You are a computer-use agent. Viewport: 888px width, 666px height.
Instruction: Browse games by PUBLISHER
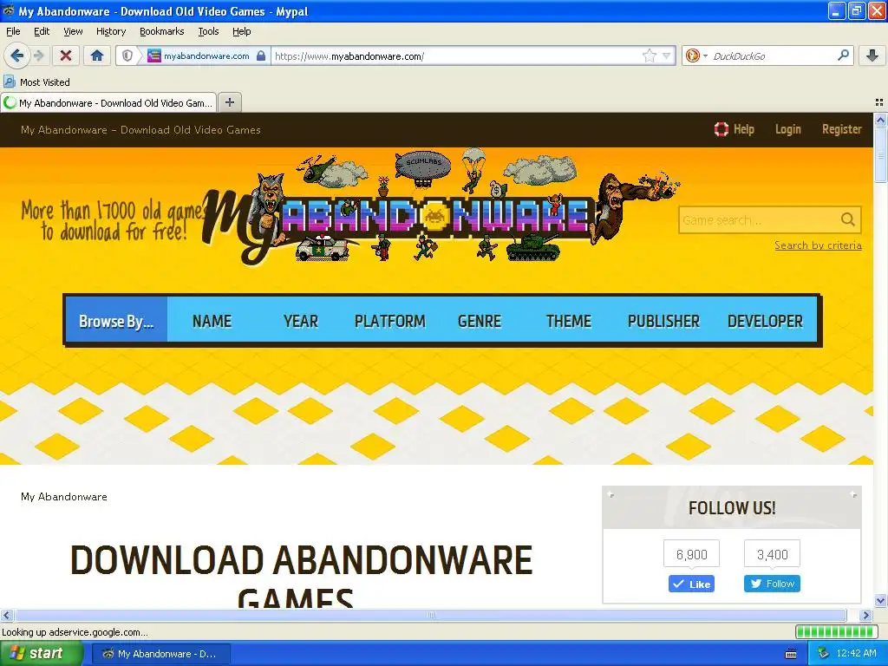[x=663, y=321]
